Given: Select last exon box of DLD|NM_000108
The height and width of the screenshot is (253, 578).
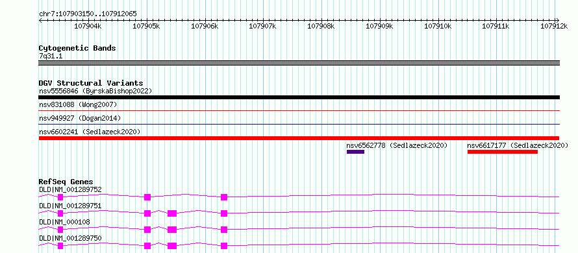Looking at the screenshot, I should click(224, 230).
